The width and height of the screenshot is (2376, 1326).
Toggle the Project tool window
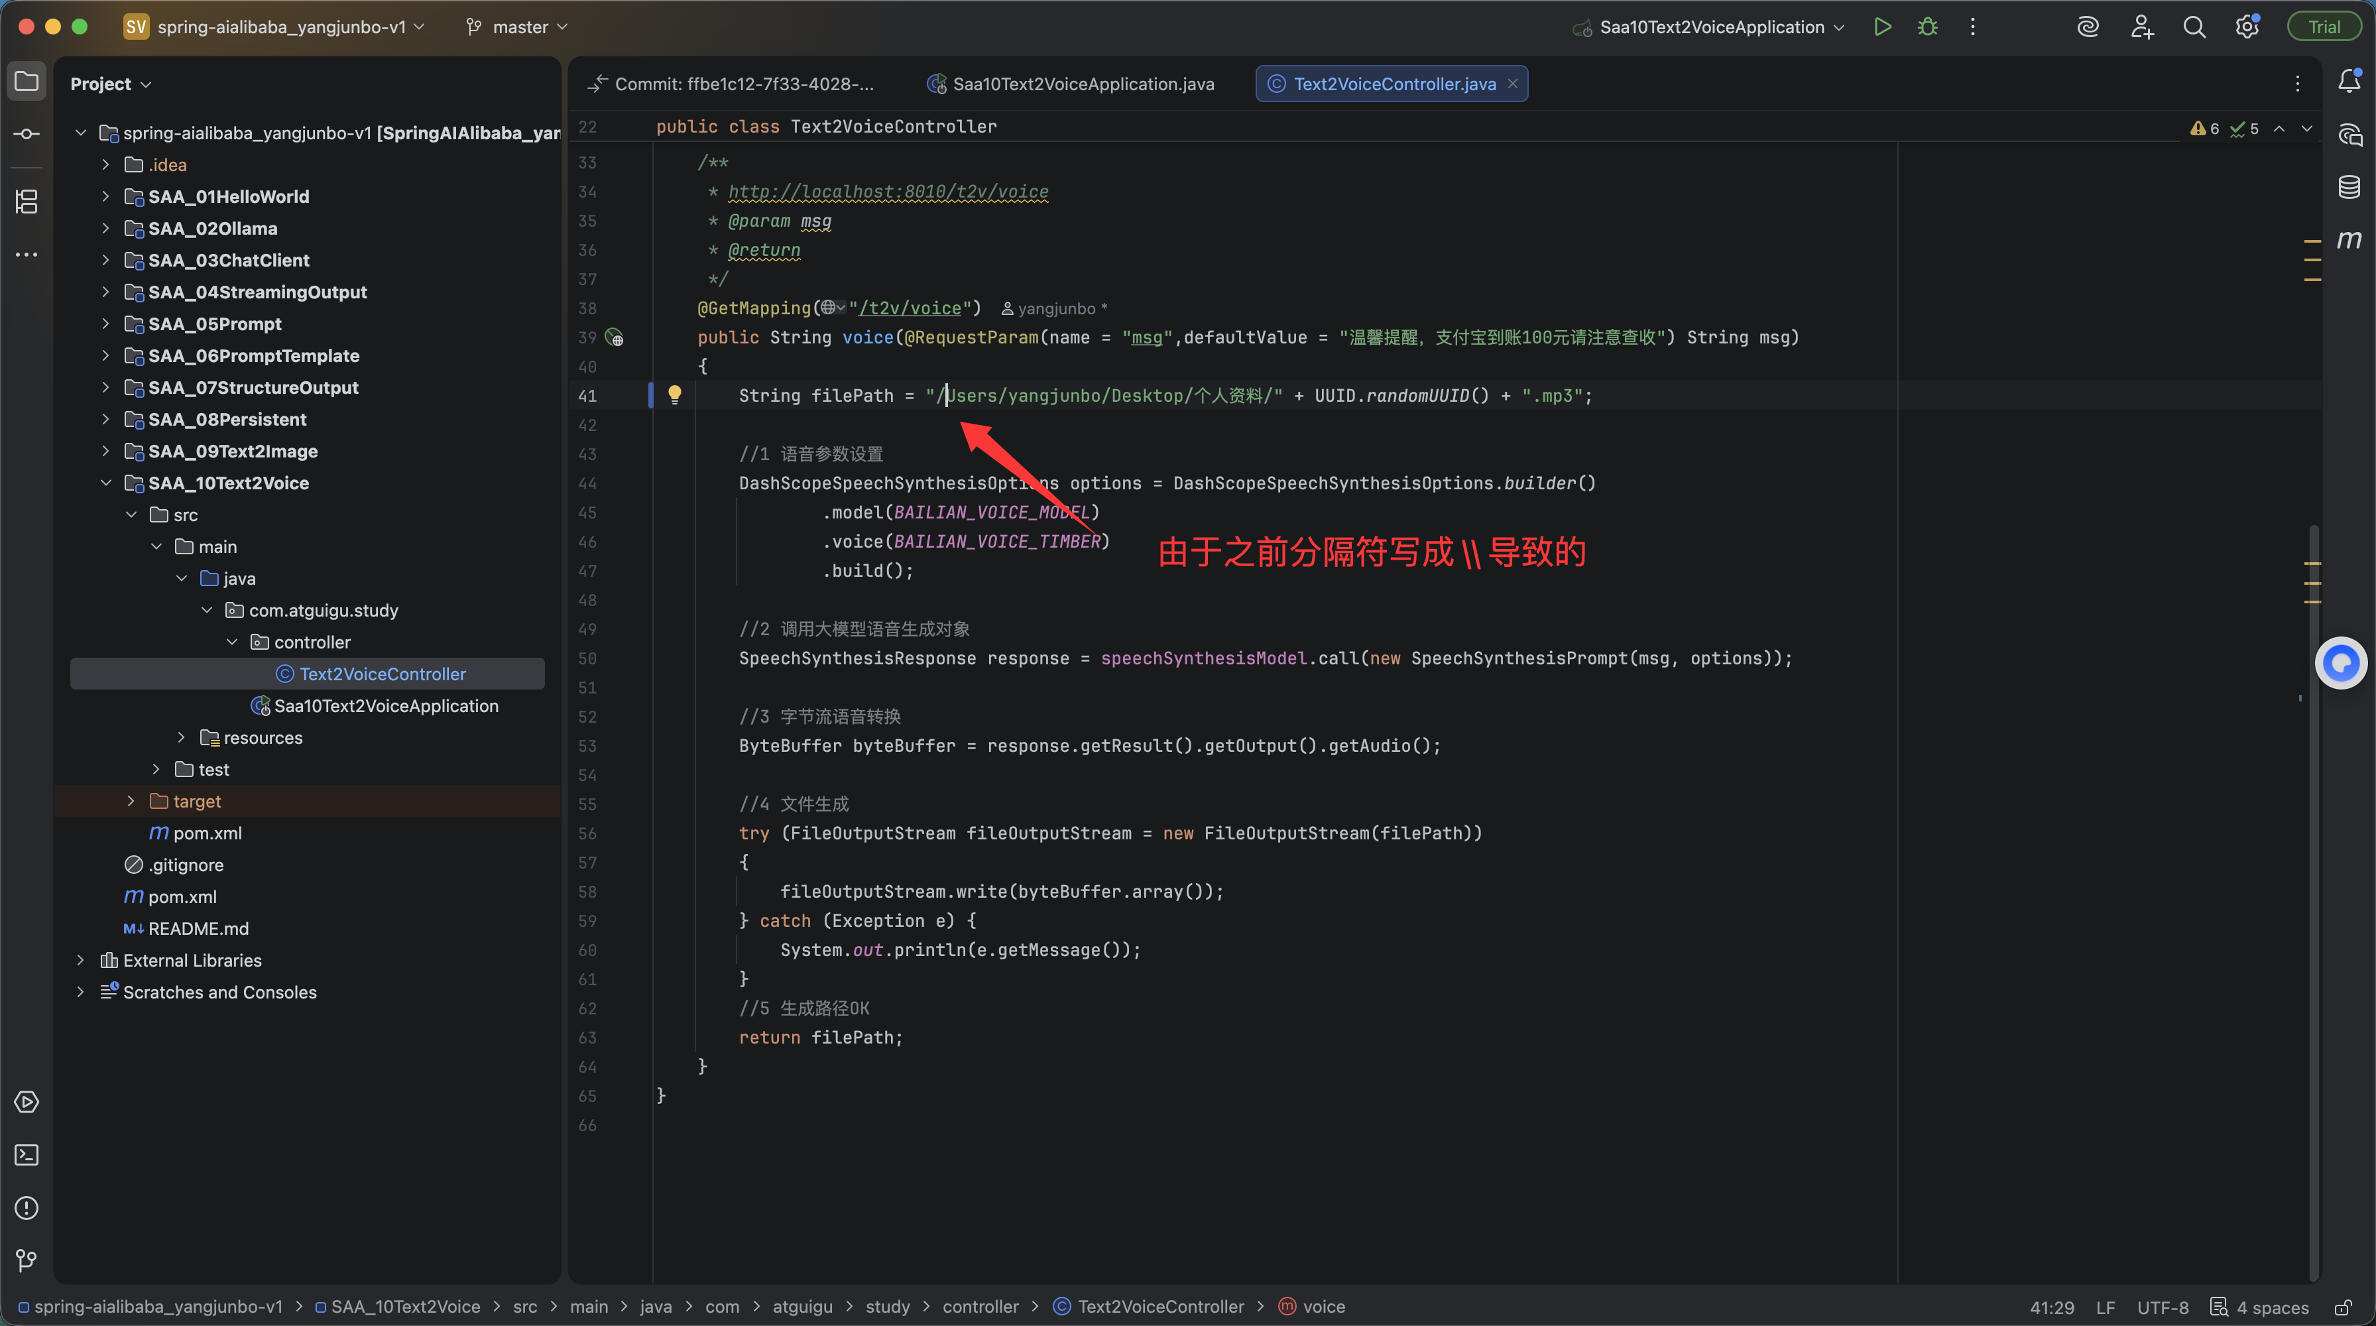(x=27, y=81)
